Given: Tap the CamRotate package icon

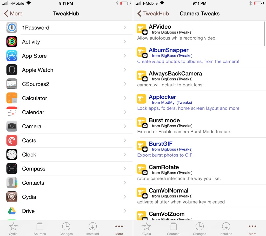Looking at the screenshot, I should pyautogui.click(x=142, y=169).
